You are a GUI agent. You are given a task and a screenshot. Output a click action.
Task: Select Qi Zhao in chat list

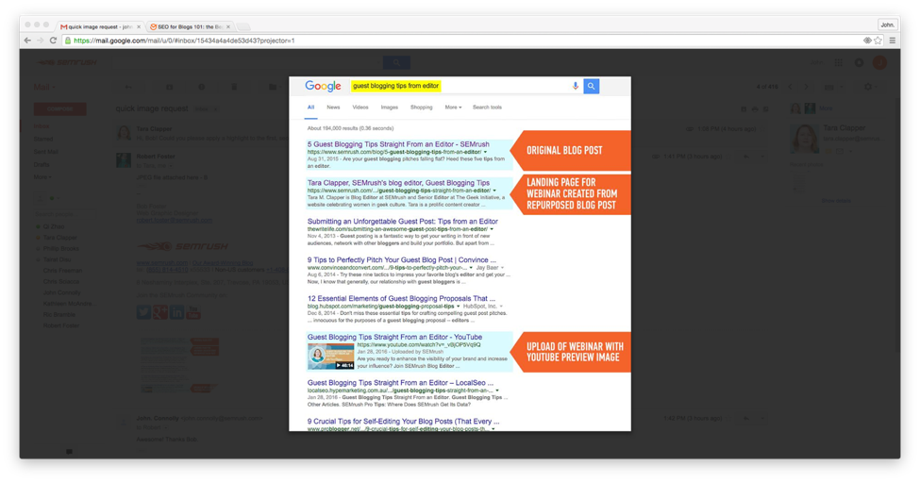tap(54, 226)
